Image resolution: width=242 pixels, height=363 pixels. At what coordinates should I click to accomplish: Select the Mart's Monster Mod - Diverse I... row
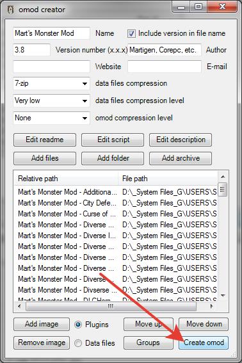click(x=116, y=236)
